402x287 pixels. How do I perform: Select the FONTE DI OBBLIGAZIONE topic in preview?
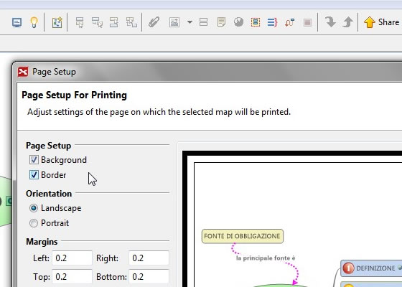pyautogui.click(x=243, y=236)
